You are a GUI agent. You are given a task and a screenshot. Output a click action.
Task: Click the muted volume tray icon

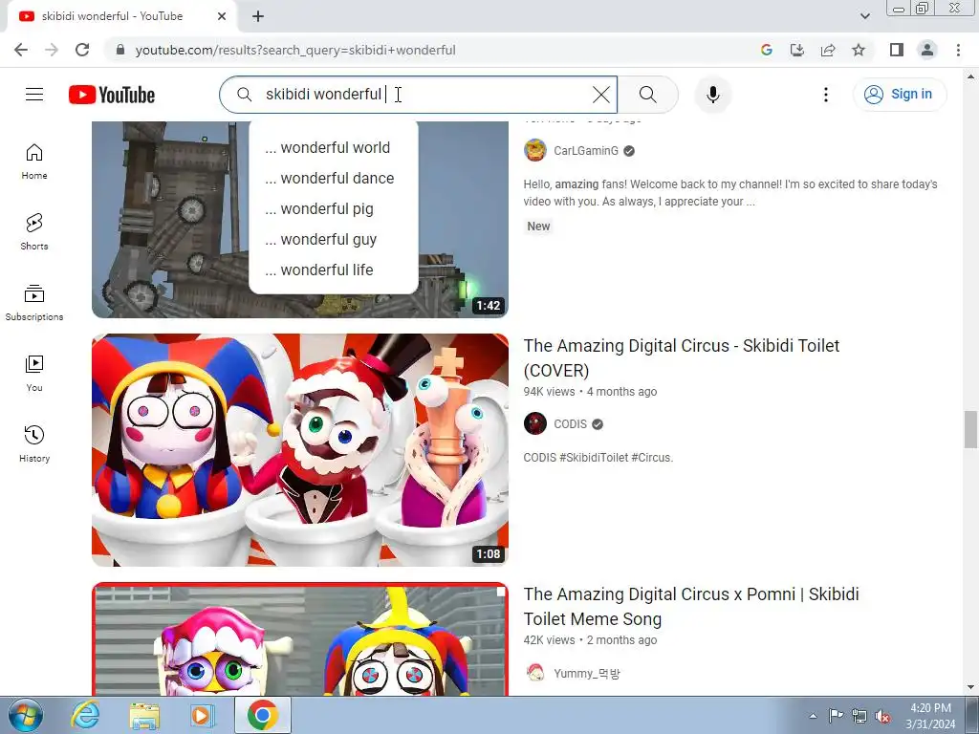(x=882, y=715)
